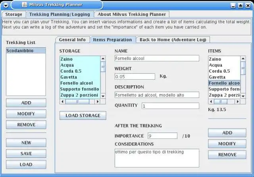The height and width of the screenshot is (177, 254).
Task: Click ADD under the Trekking List
Action: tap(26, 103)
